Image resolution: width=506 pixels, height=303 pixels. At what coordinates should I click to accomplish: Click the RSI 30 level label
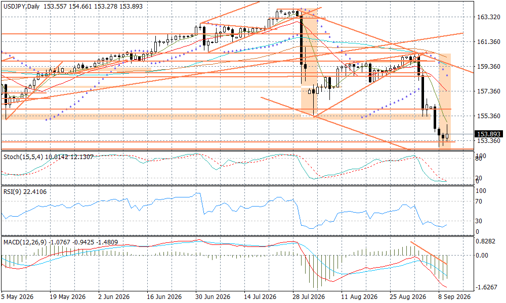(x=480, y=221)
